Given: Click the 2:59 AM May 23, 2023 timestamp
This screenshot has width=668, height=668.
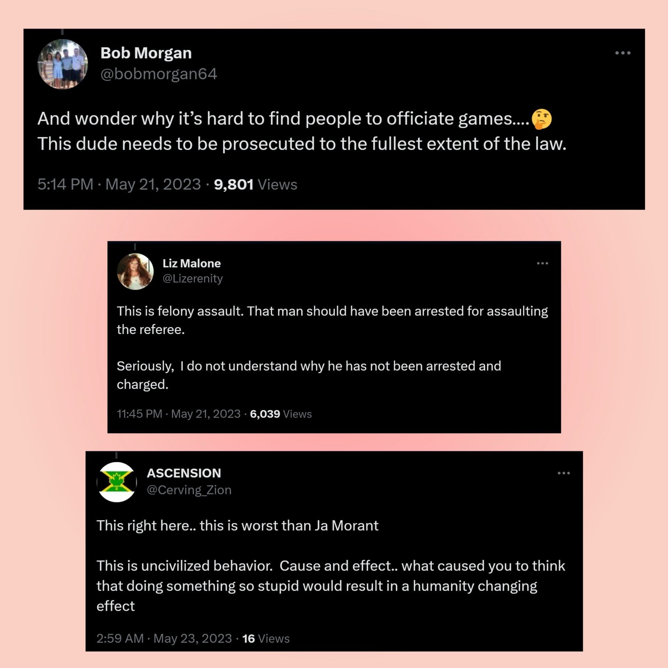Looking at the screenshot, I should tap(164, 638).
